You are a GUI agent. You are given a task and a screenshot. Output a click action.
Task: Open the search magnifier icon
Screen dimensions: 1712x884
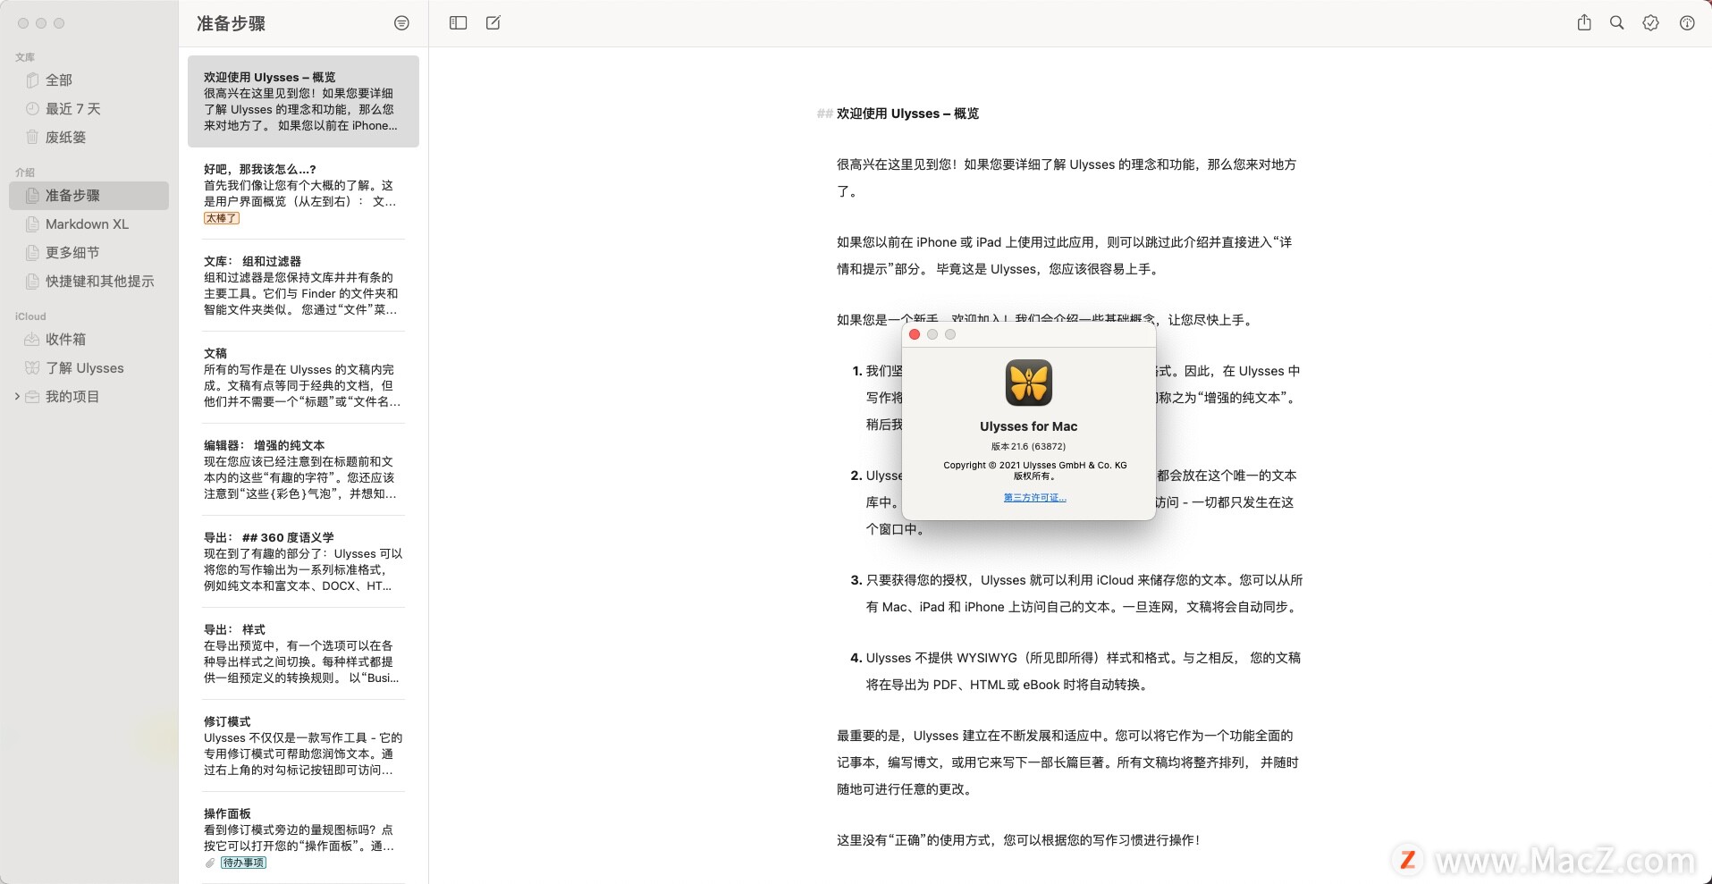[1617, 23]
